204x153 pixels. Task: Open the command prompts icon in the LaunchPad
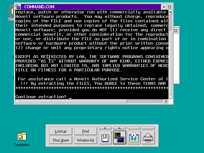120,138
